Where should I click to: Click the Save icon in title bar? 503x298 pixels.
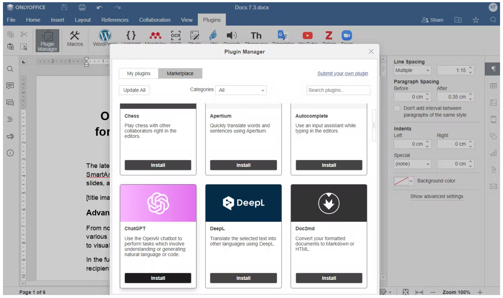pos(64,7)
